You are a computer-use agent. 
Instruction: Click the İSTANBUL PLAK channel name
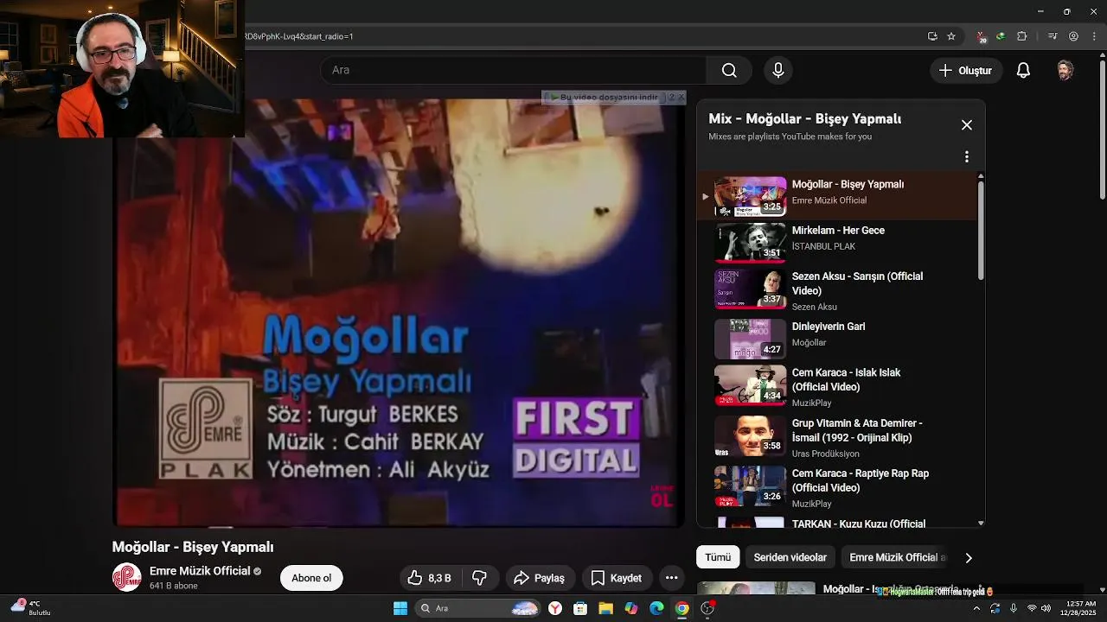pos(823,246)
